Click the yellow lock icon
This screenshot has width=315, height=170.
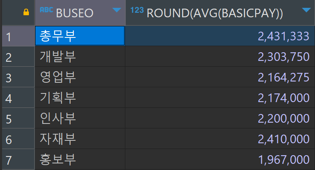click(26, 12)
